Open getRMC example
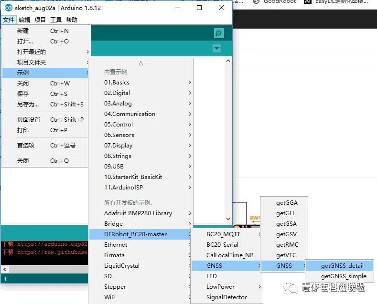The width and height of the screenshot is (377, 304). tap(284, 245)
